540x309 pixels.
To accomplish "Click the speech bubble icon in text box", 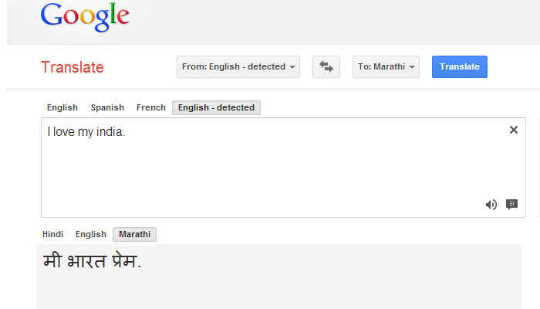I will tap(511, 205).
